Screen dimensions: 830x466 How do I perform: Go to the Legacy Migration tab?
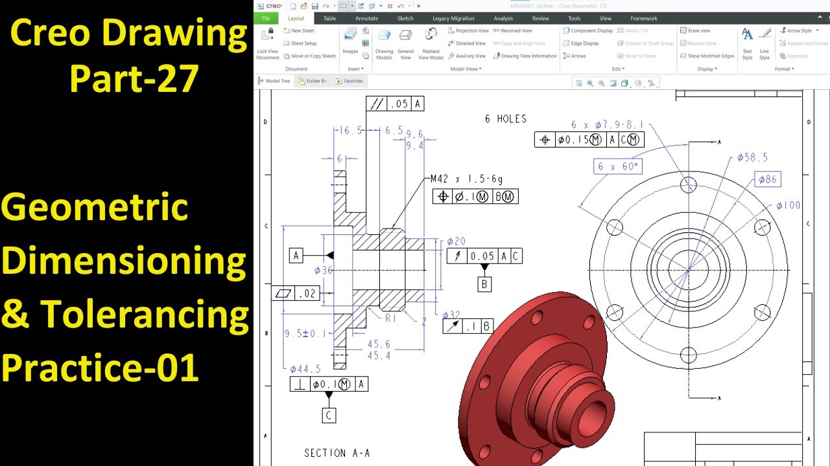(453, 18)
